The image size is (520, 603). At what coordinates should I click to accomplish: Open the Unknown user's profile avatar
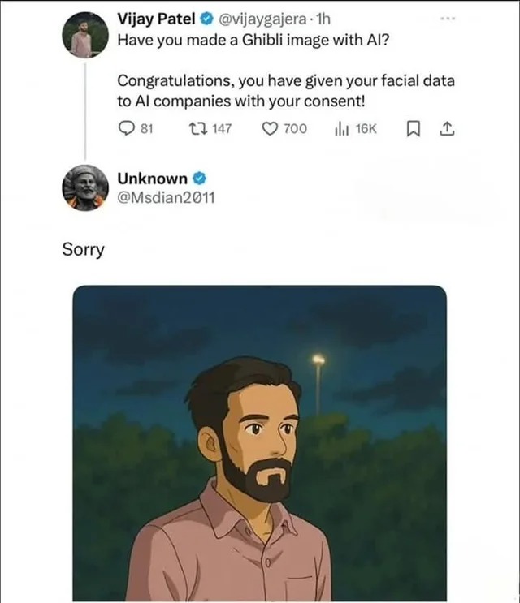[84, 187]
